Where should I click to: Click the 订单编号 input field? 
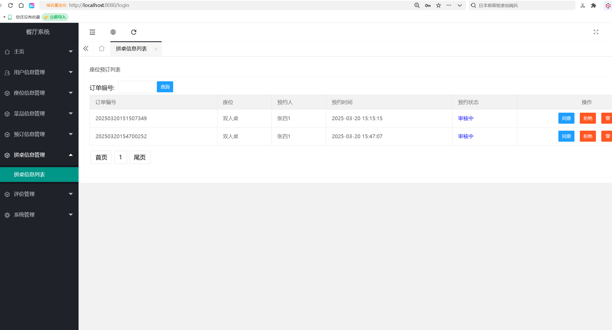(136, 87)
